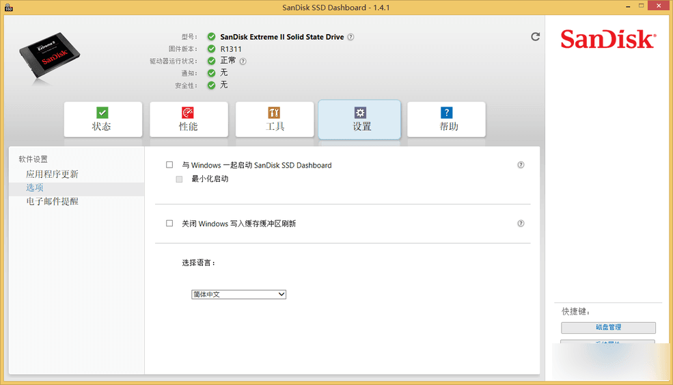Screen dimensions: 673x385
Task: Click the 快捷键 label
Action: point(575,312)
